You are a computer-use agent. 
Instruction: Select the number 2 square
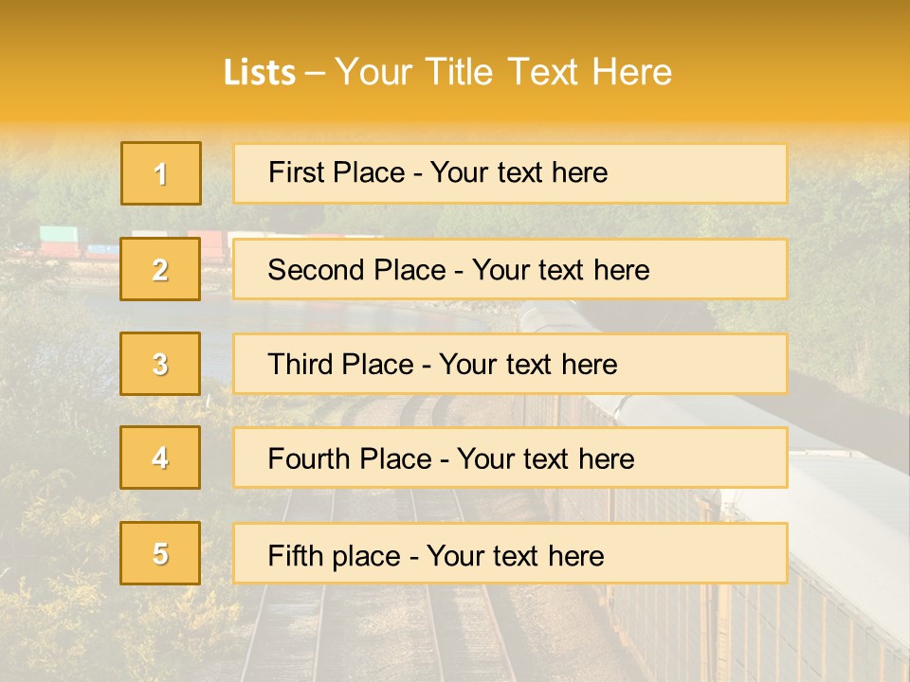(x=160, y=269)
